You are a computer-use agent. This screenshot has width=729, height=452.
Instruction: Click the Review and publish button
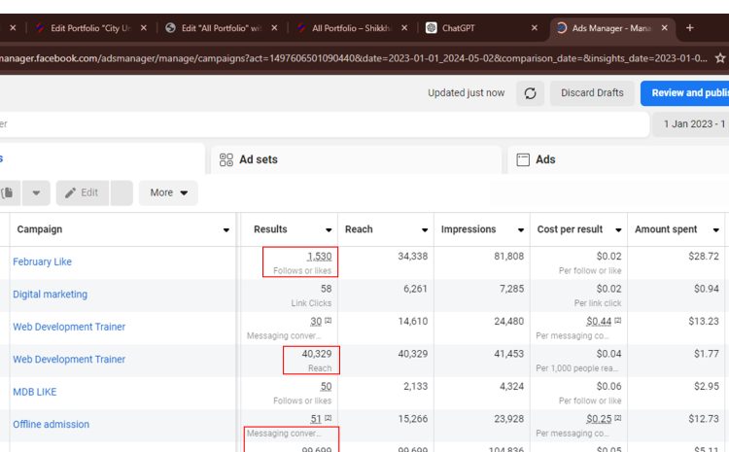point(684,93)
